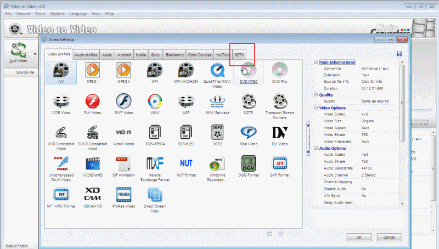Pick the Real Video profile
The image size is (439, 249).
pyautogui.click(x=249, y=132)
